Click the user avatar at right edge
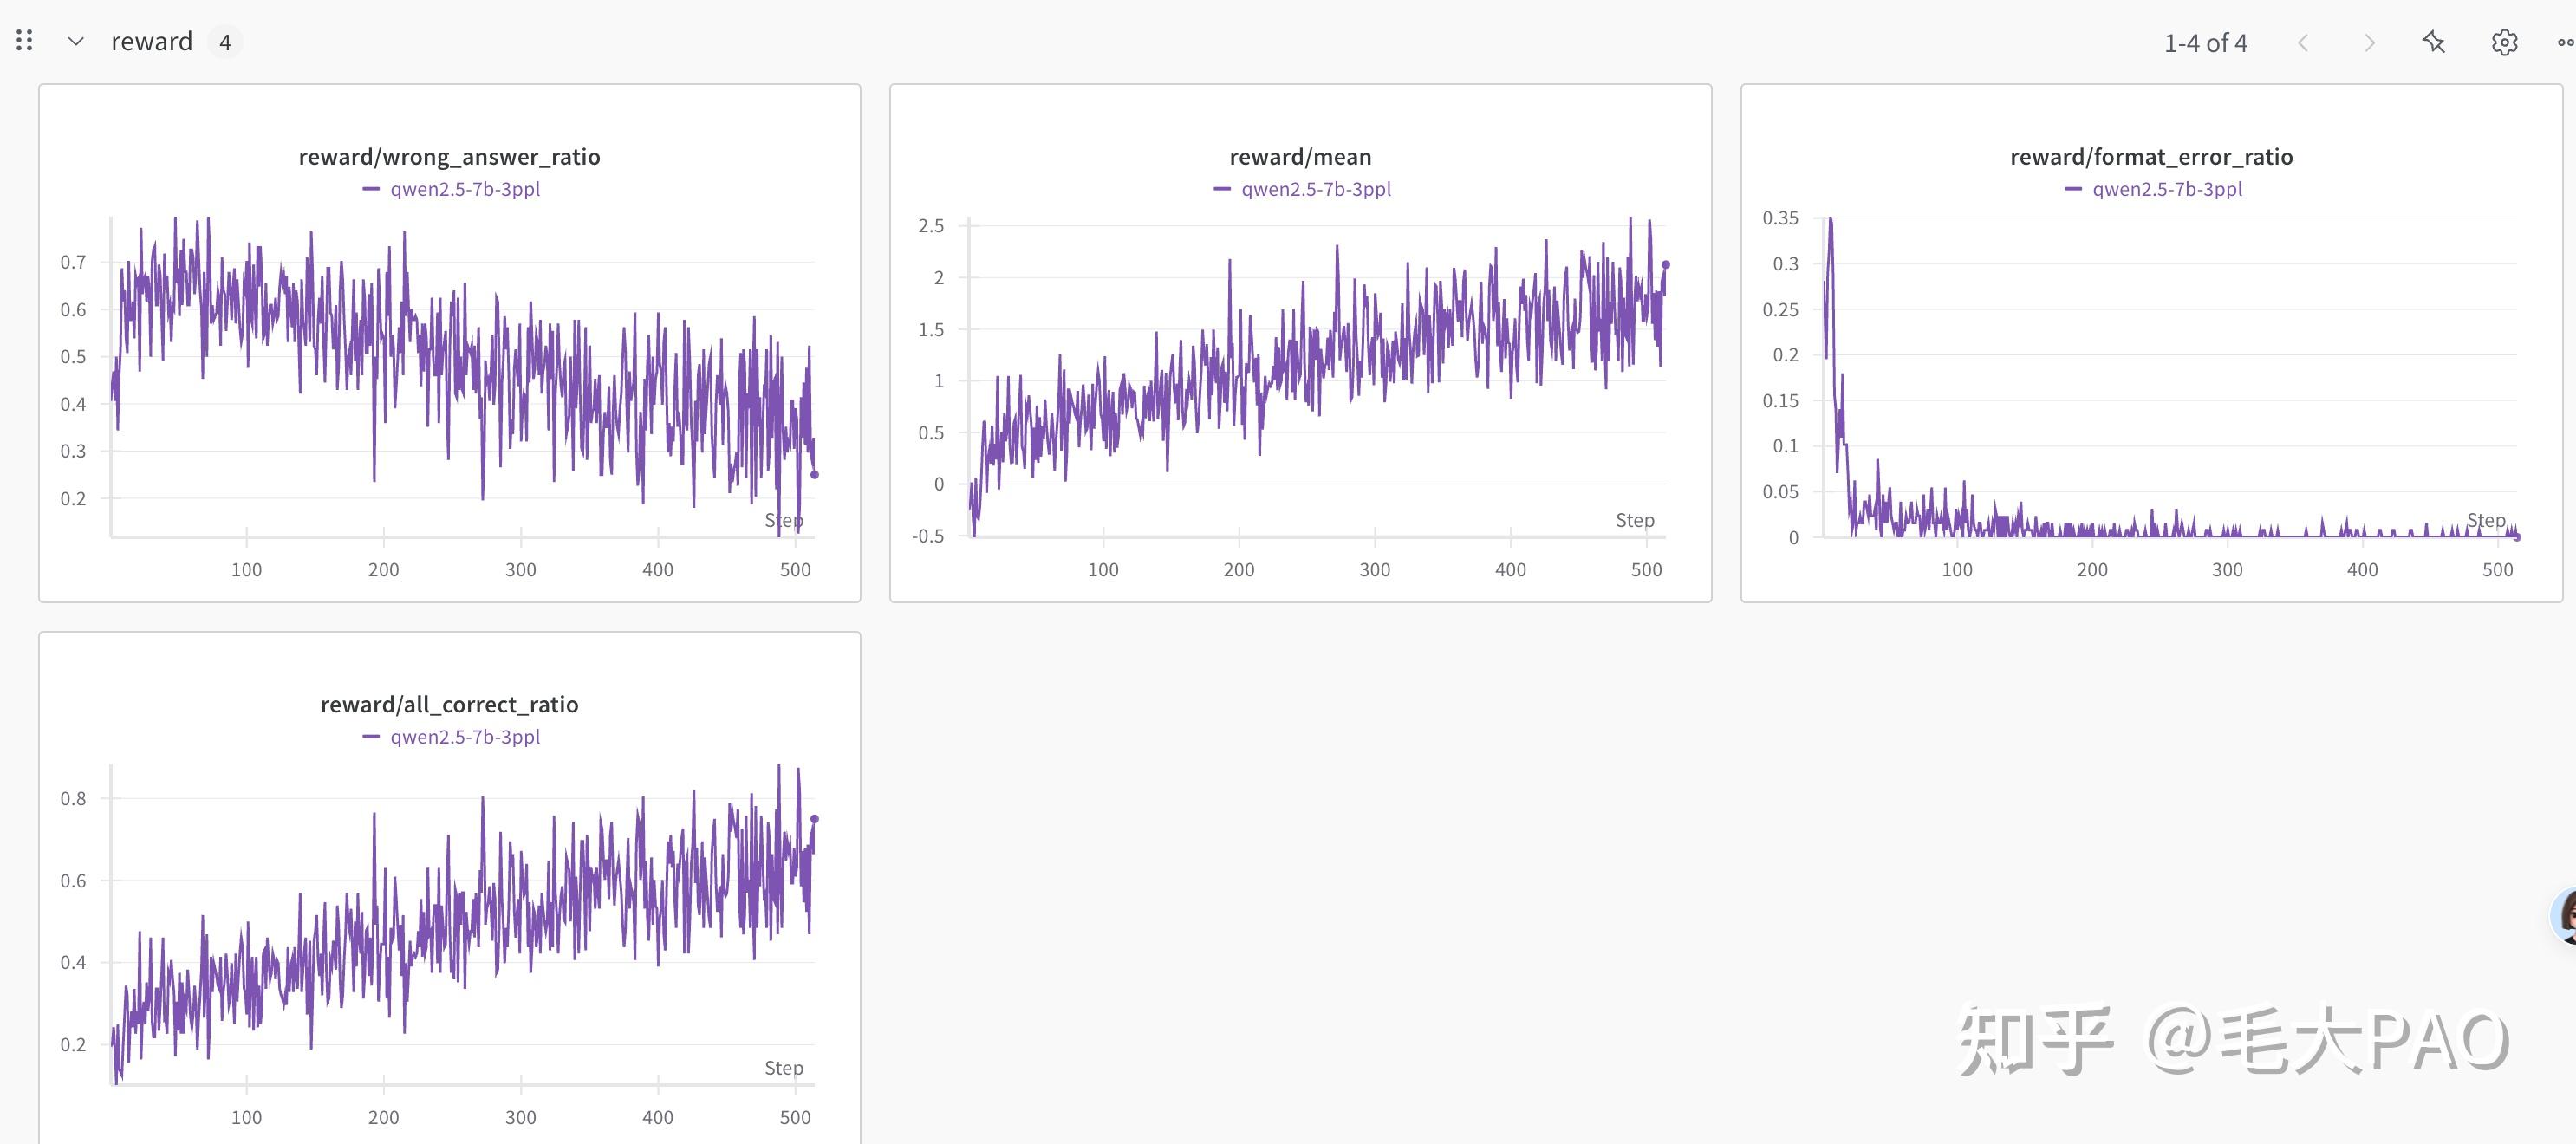This screenshot has height=1144, width=2576. click(x=2566, y=915)
